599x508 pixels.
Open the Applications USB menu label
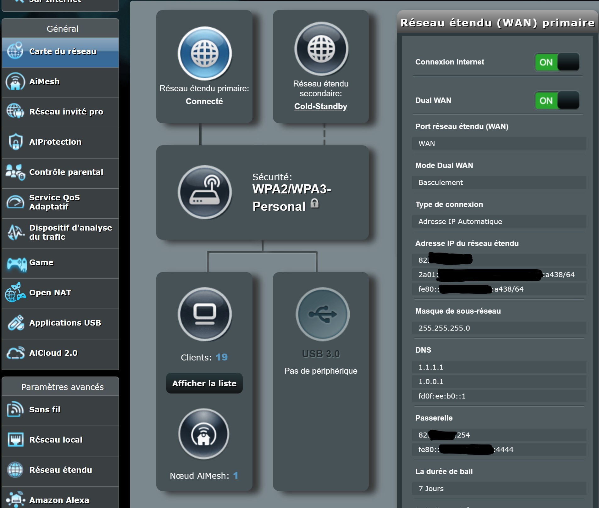point(65,323)
